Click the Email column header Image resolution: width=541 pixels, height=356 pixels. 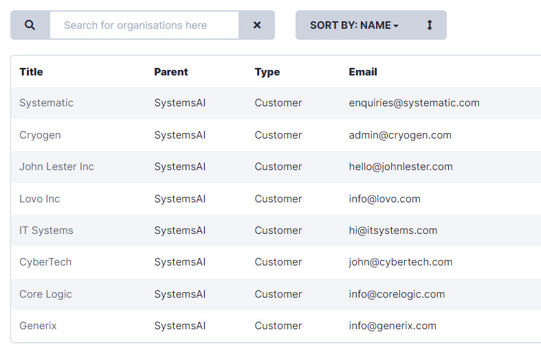click(x=363, y=71)
